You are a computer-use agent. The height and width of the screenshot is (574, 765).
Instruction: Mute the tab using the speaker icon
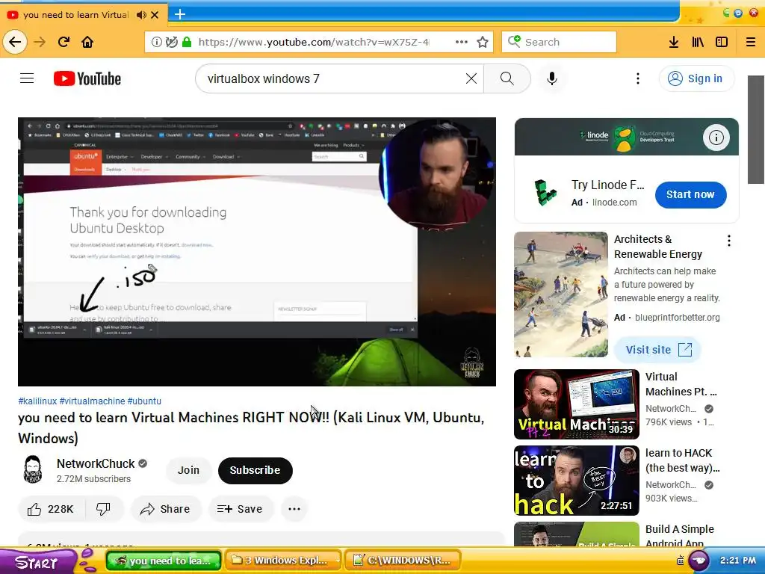141,15
